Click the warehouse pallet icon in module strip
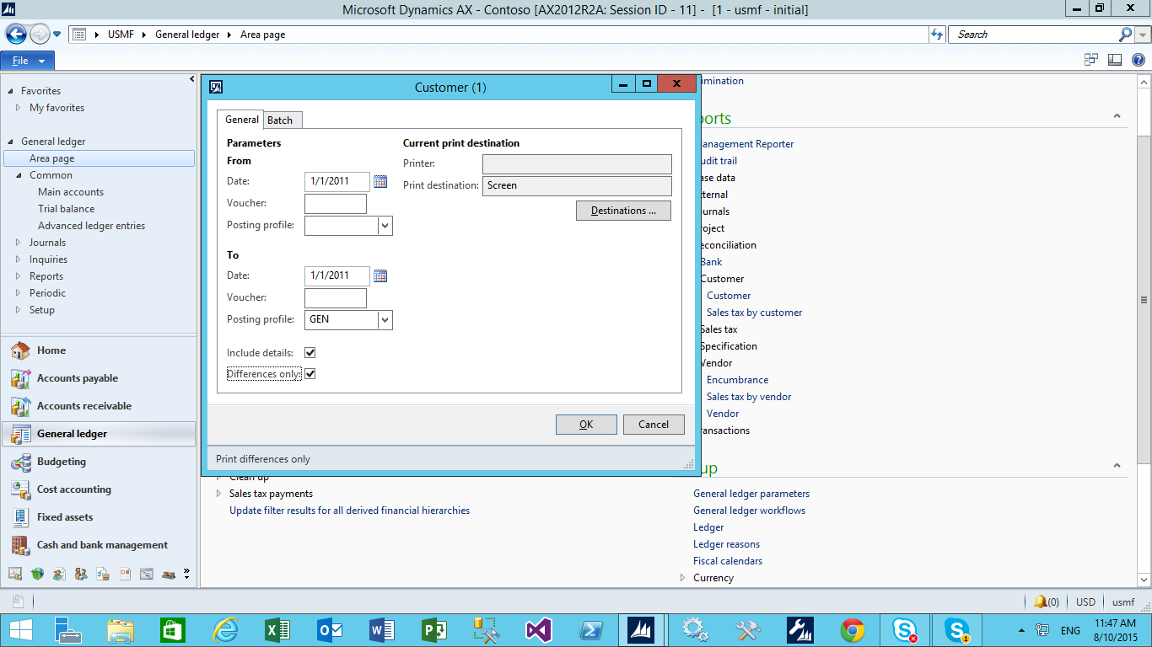 coord(169,574)
